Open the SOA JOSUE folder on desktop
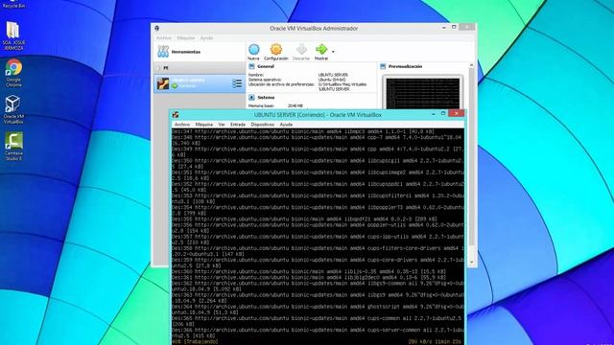Viewport: 614px width, 345px height. tap(13, 35)
